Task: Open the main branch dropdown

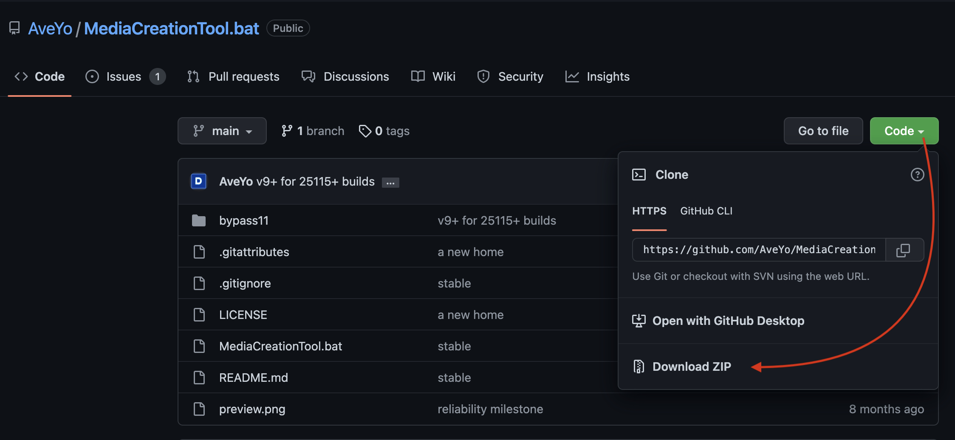Action: point(222,131)
